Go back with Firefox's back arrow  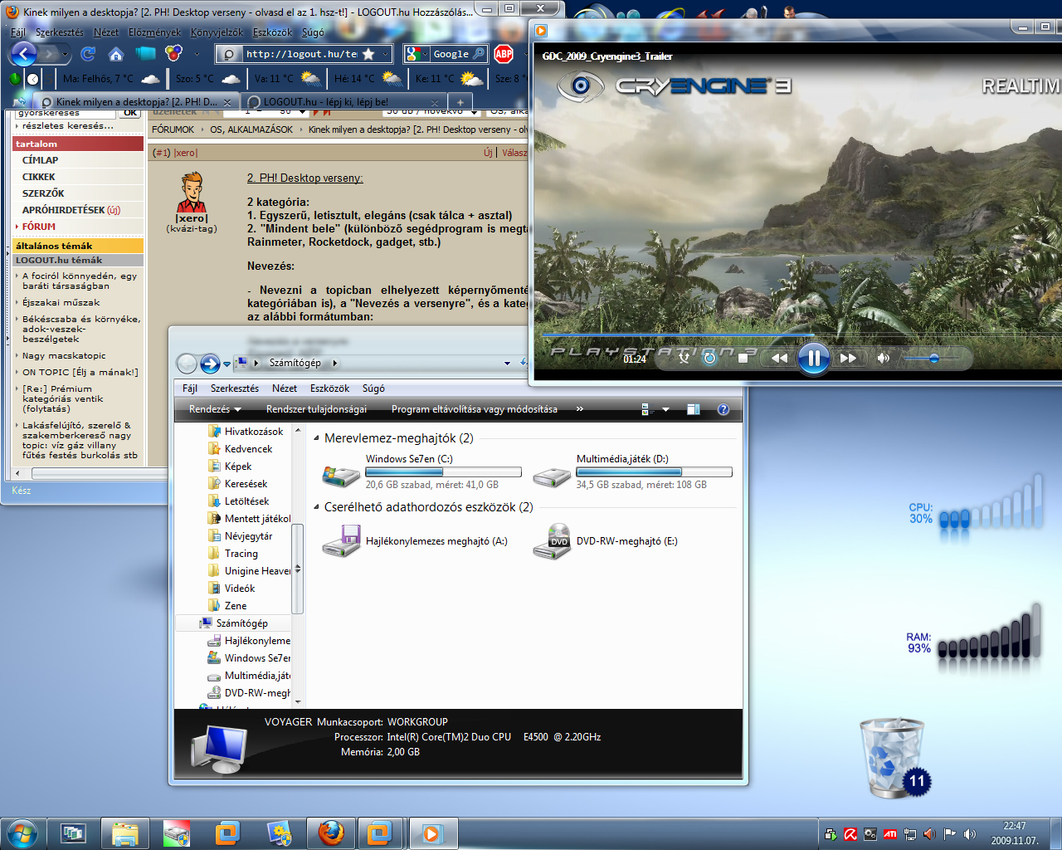(22, 55)
